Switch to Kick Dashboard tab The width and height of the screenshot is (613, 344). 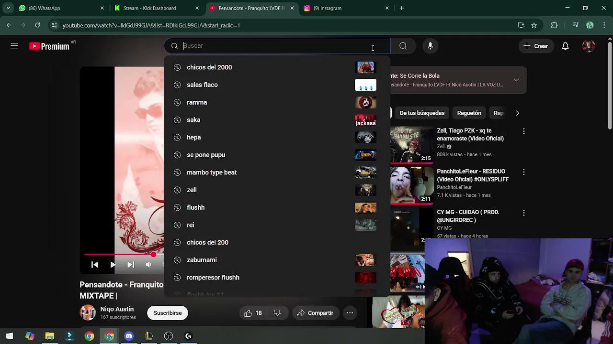click(x=156, y=8)
